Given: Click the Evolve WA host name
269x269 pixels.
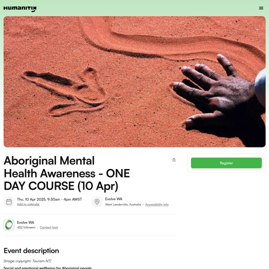Looking at the screenshot, I should (x=26, y=222).
